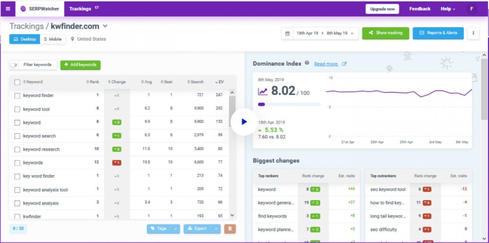Image resolution: width=489 pixels, height=243 pixels.
Task: Toggle the Filter keywords switch
Action: click(14, 65)
